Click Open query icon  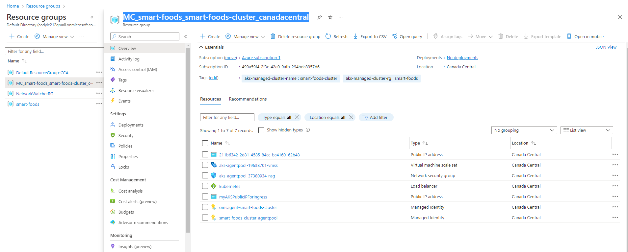[x=395, y=36]
